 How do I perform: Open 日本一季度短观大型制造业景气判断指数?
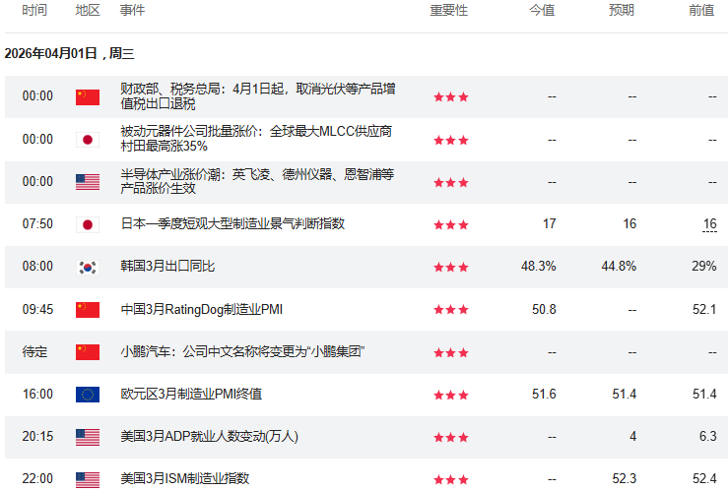232,224
